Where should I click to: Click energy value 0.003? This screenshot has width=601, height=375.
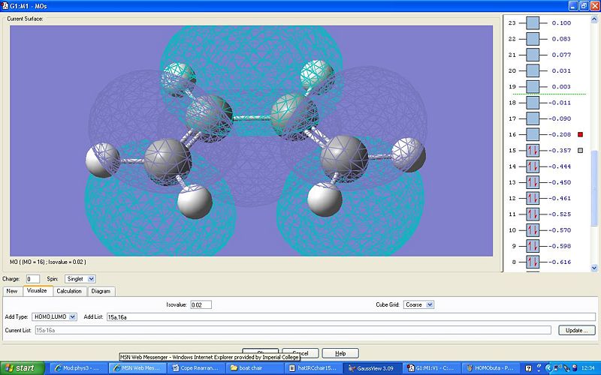(561, 87)
